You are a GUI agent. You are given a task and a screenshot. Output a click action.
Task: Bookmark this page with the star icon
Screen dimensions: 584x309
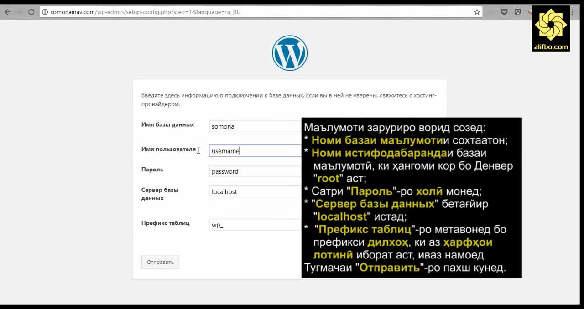477,12
